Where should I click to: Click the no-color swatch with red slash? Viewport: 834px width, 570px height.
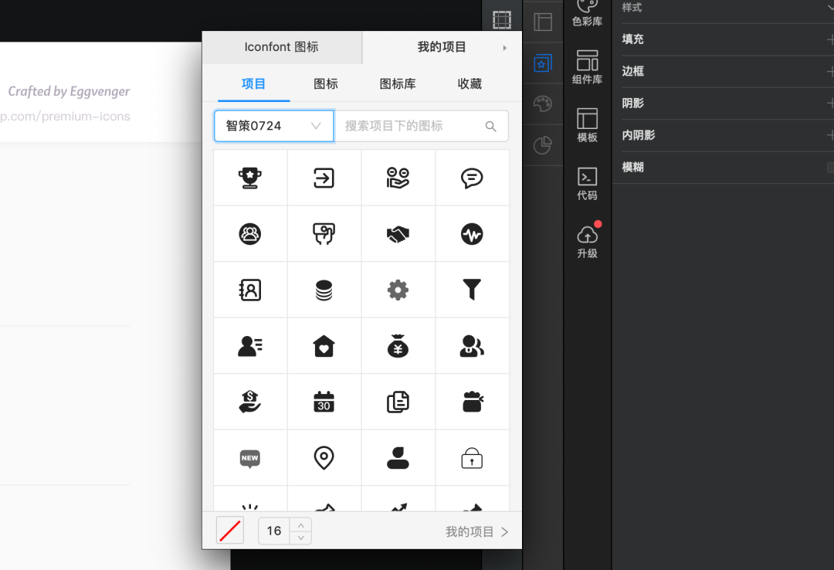point(230,531)
